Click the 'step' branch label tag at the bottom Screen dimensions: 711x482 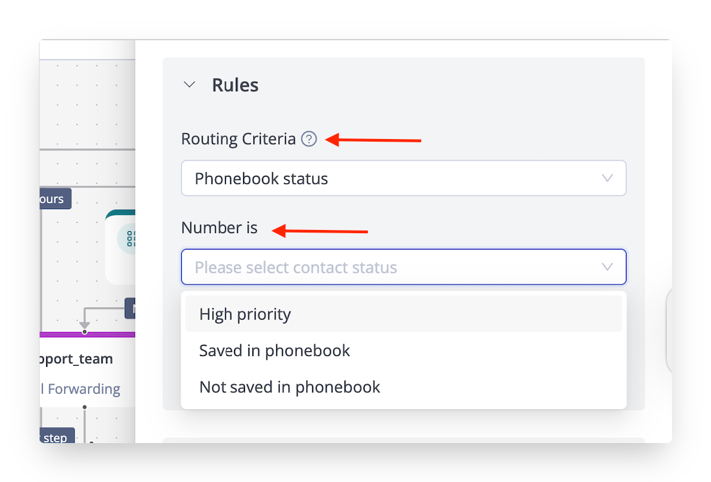[56, 437]
